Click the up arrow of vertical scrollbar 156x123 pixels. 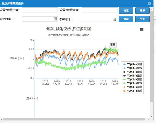click(152, 10)
